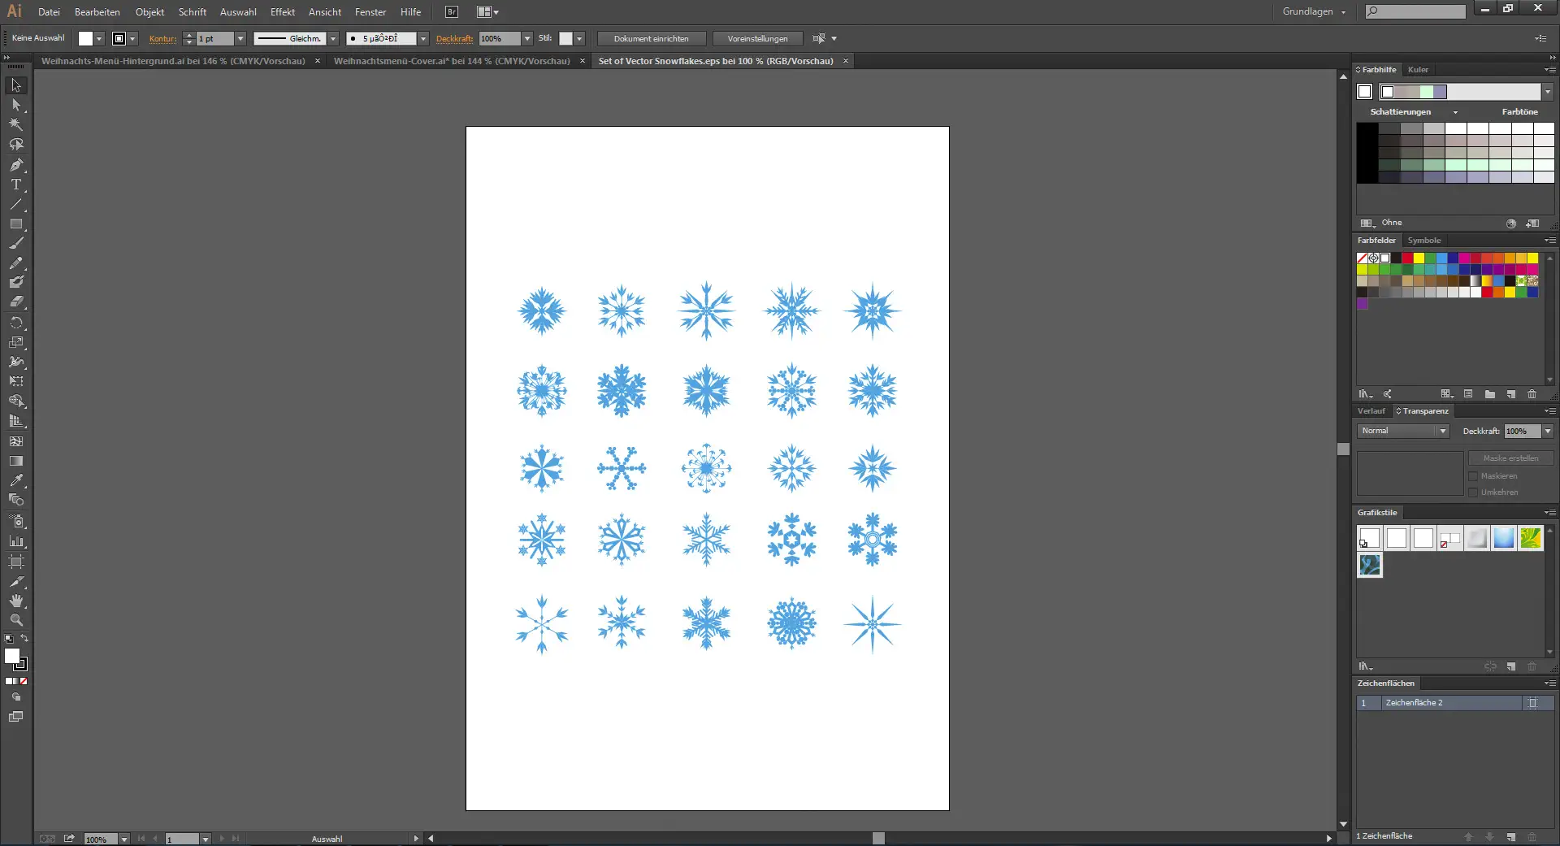Select the Eyedropper tool

[x=16, y=480]
